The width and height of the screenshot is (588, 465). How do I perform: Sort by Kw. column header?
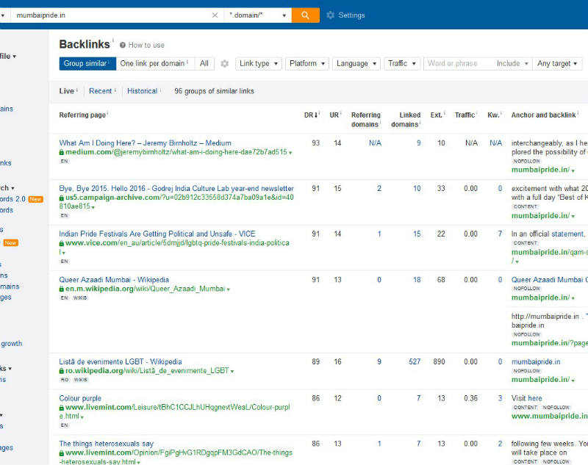point(493,115)
